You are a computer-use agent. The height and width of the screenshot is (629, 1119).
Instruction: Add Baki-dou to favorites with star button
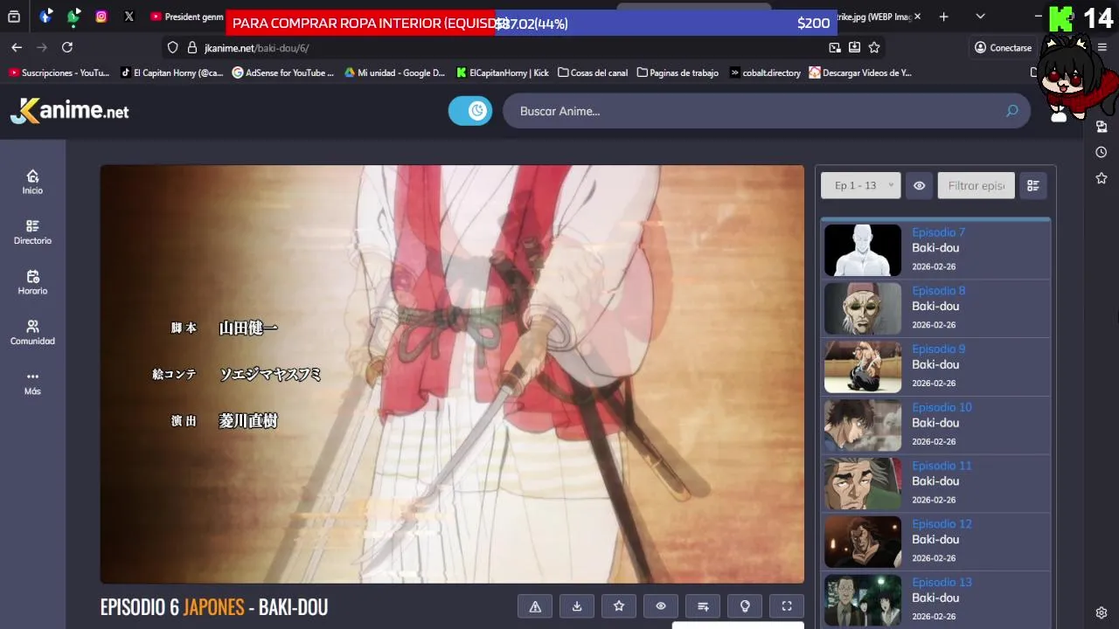pos(619,606)
